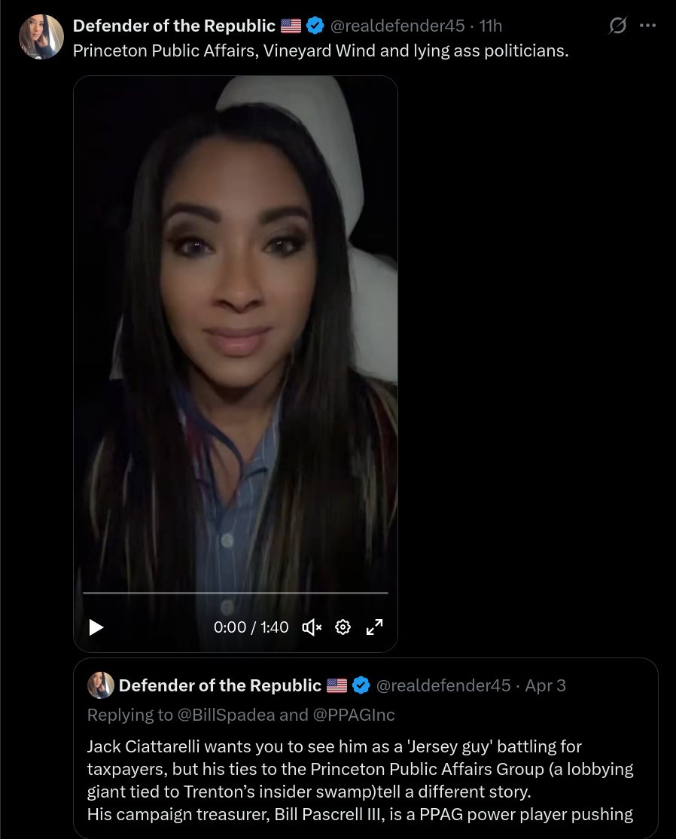Click the Replying to @BillSpadea line
676x839 pixels.
click(241, 715)
